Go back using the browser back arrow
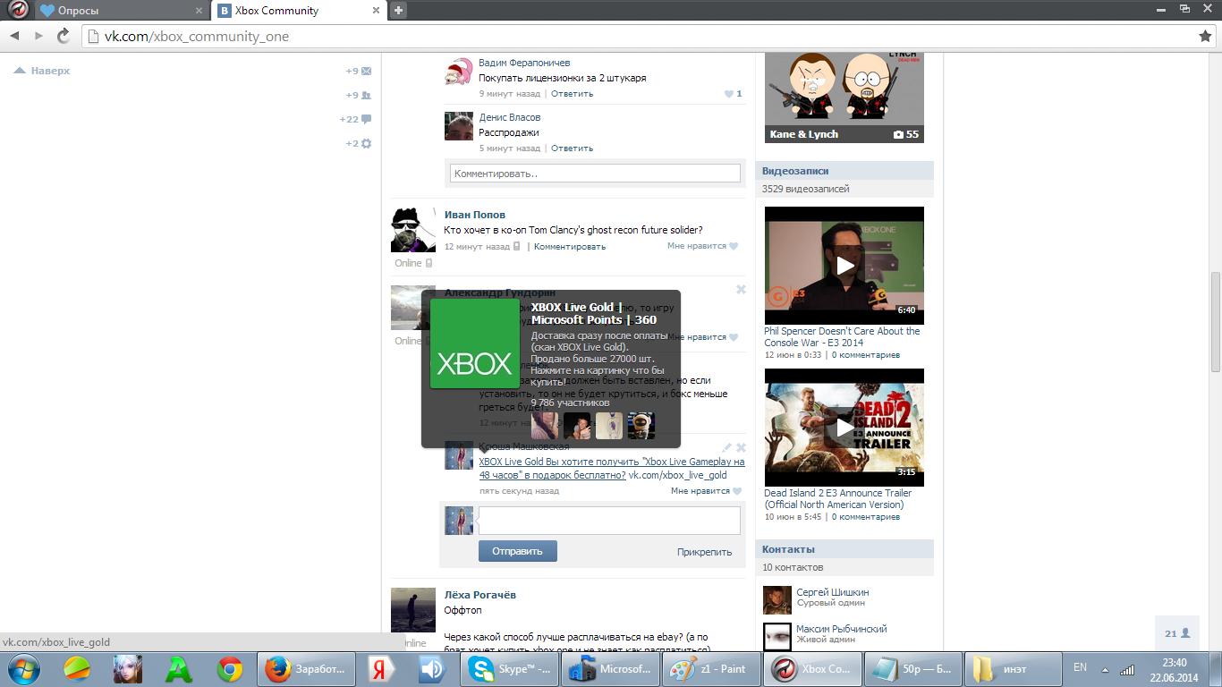The width and height of the screenshot is (1222, 687). pos(15,36)
